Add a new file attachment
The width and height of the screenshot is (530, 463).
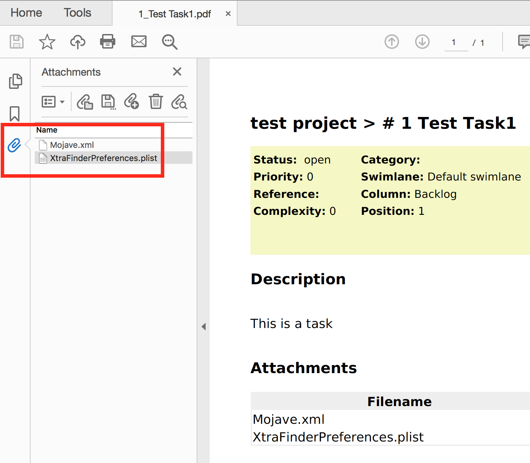(x=131, y=102)
